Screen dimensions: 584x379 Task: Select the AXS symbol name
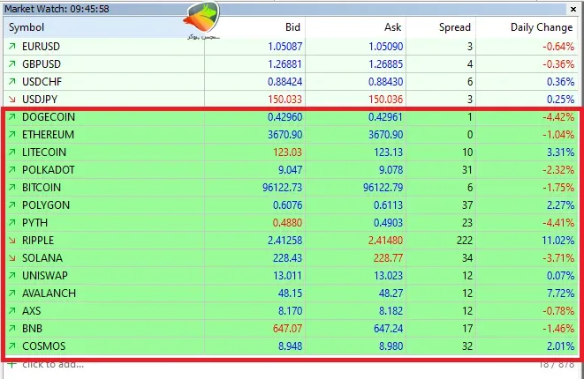point(31,311)
